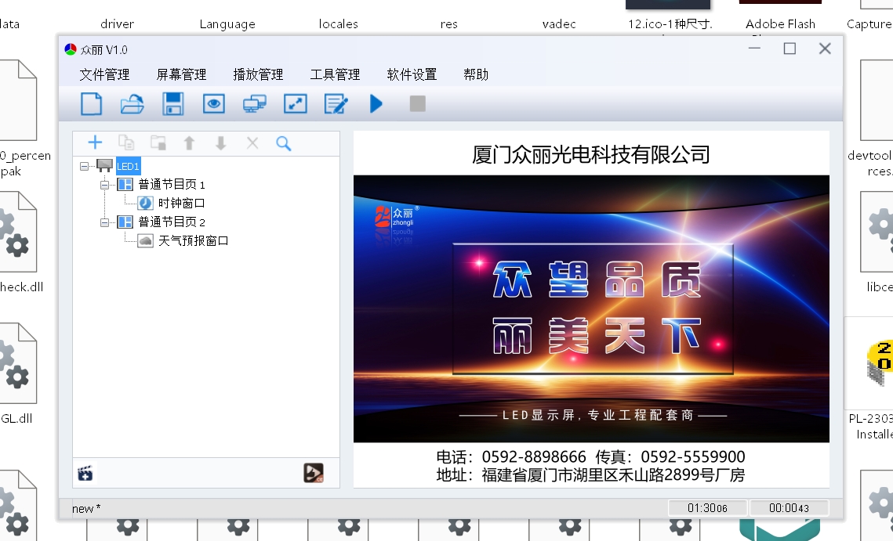Move the item down with down arrow
893x541 pixels.
coord(221,142)
